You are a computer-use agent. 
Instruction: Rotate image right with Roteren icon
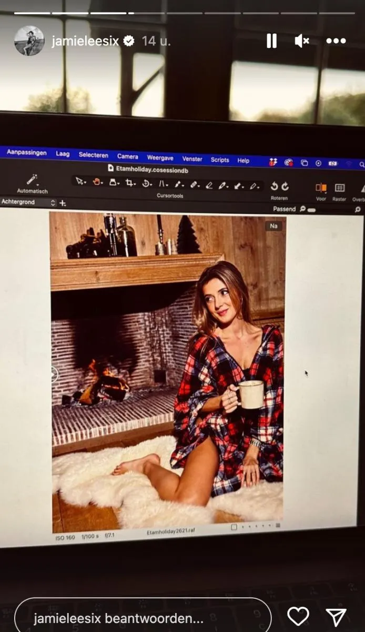[285, 186]
